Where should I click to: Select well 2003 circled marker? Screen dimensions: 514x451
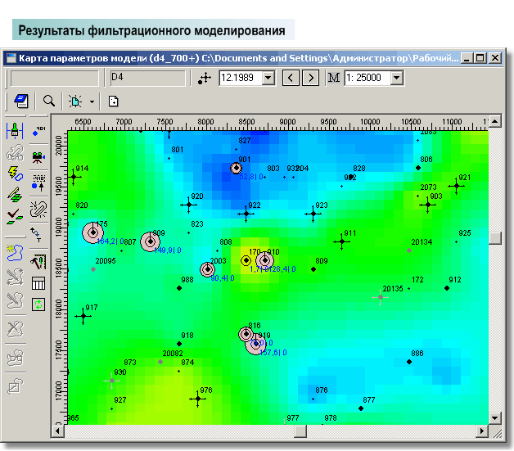tap(208, 269)
